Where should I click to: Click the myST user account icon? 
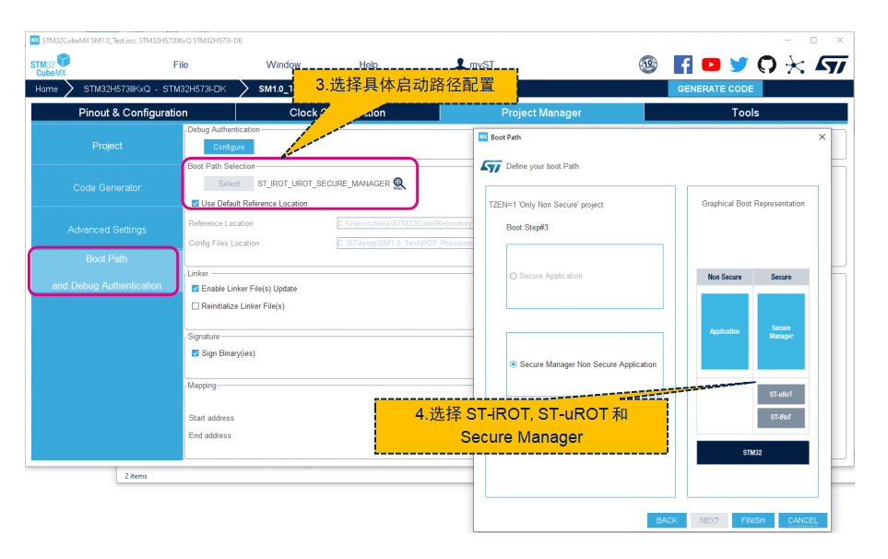click(x=460, y=64)
